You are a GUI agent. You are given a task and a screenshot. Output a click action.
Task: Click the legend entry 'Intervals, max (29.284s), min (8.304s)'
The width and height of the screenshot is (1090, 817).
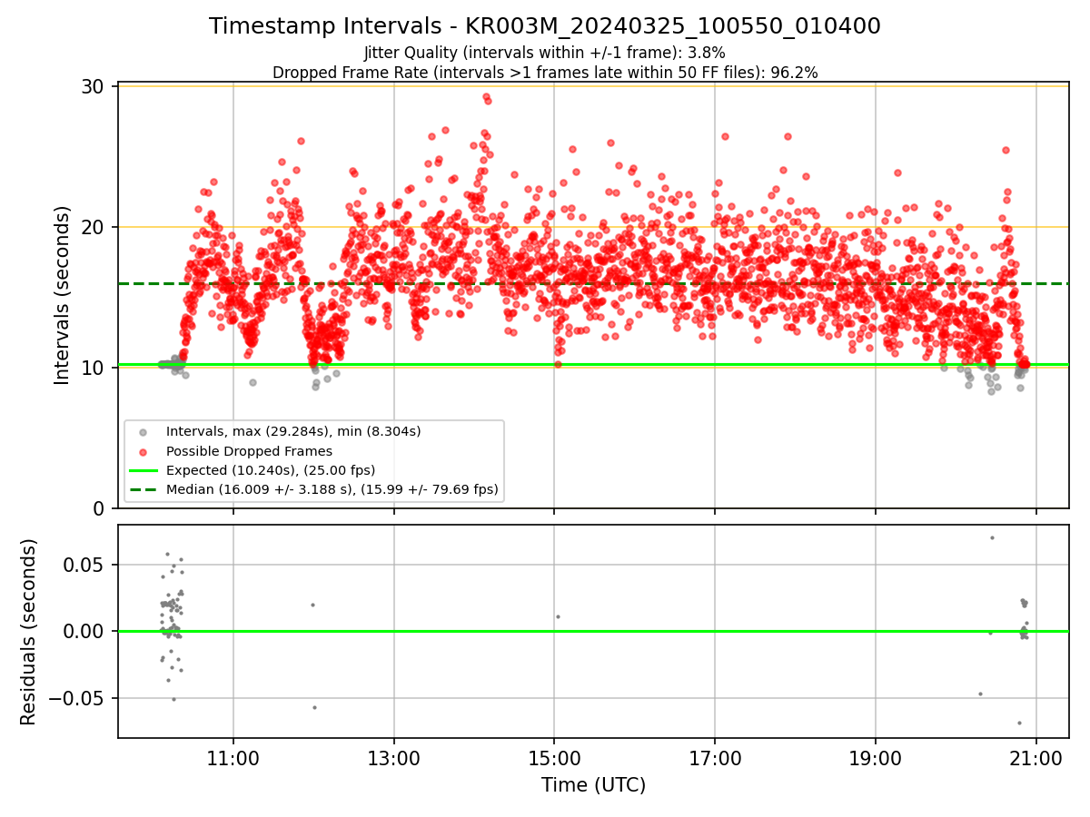click(x=293, y=431)
